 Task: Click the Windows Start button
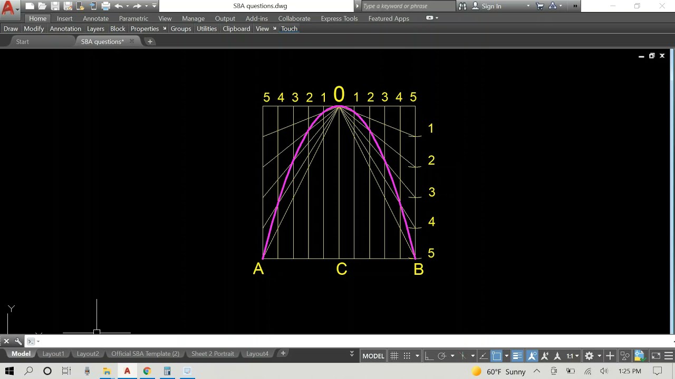click(9, 371)
